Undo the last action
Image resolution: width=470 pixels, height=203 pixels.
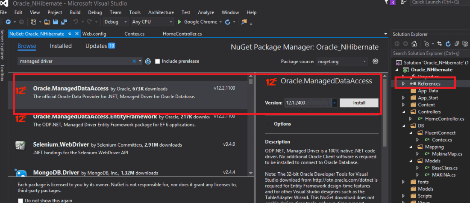click(x=76, y=22)
